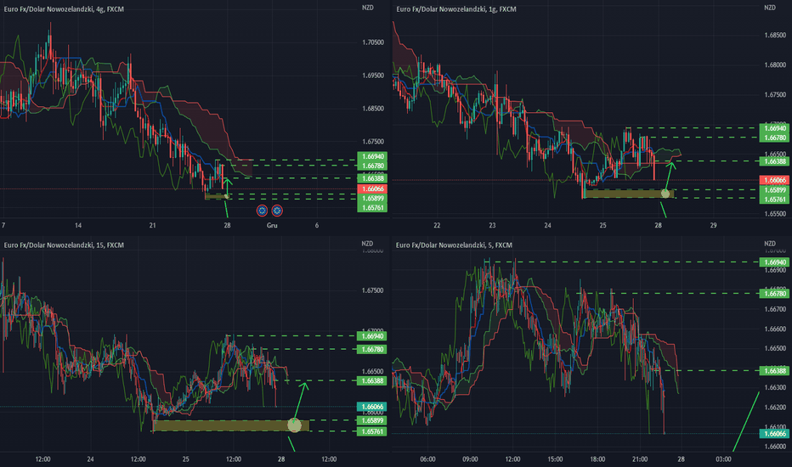Click 1.69500 on the 4g price axis
Image resolution: width=792 pixels, height=467 pixels.
coord(373,76)
